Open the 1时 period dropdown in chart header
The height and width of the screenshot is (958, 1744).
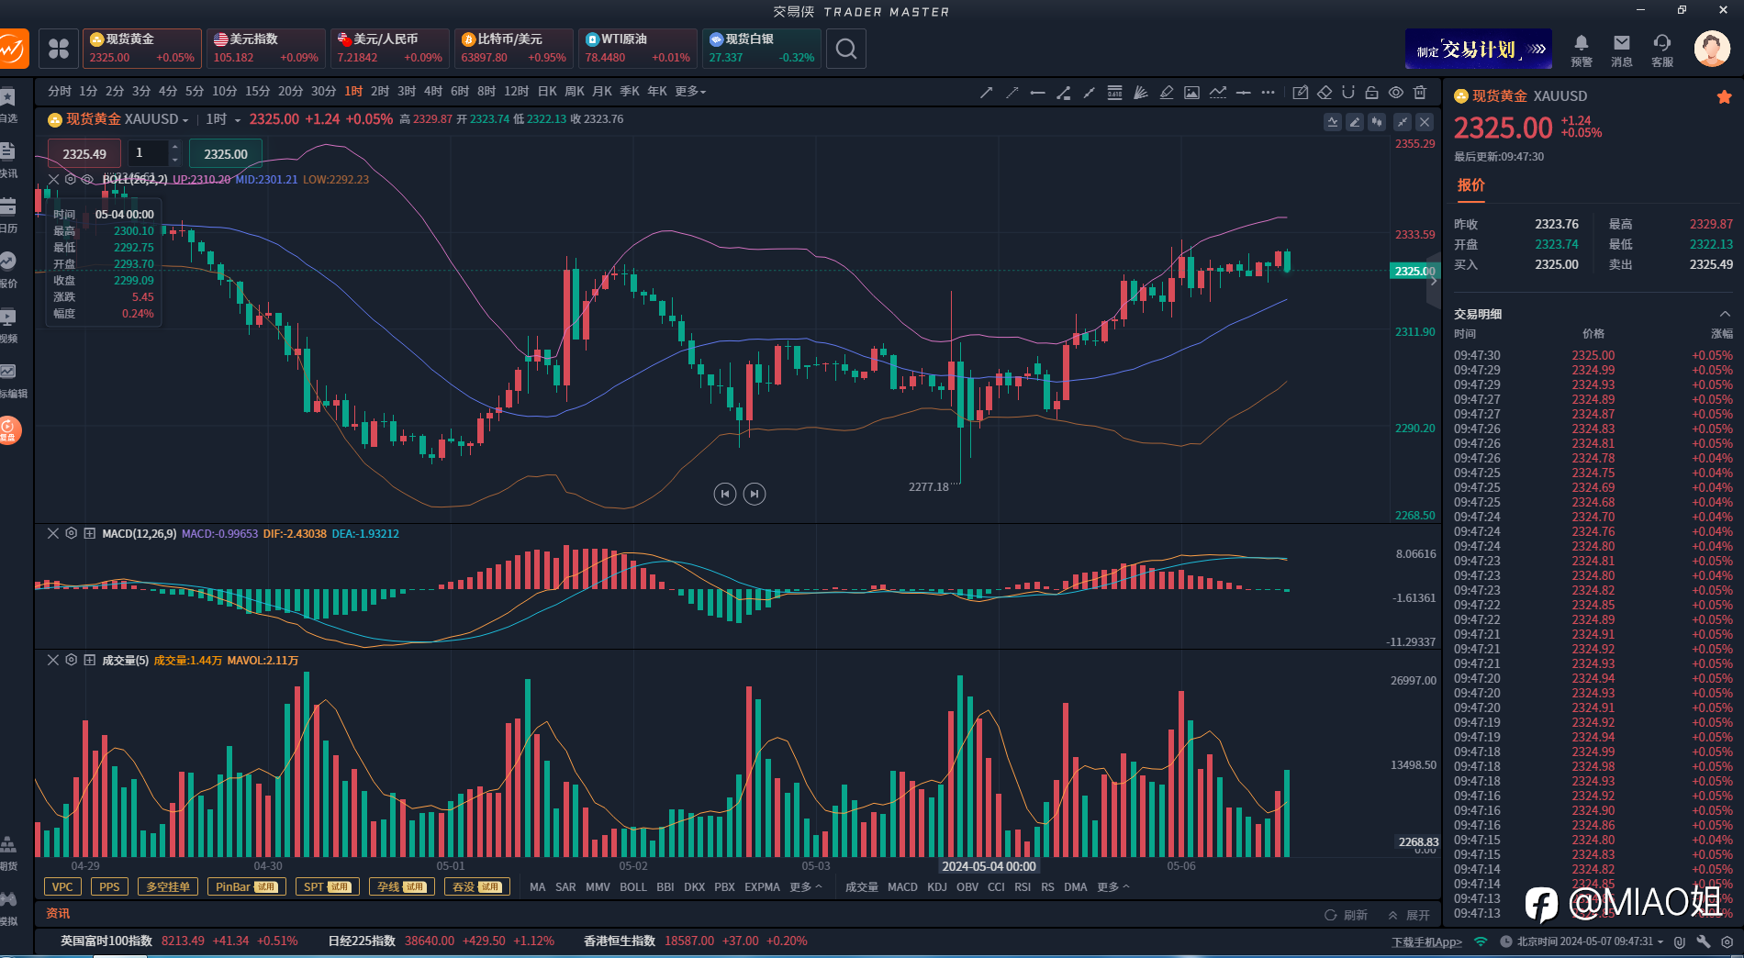coord(223,119)
